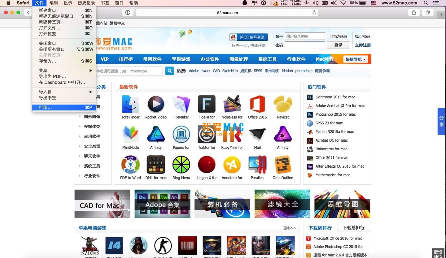Open the 立即注册 registration link
The height and width of the screenshot is (258, 446).
click(x=362, y=45)
